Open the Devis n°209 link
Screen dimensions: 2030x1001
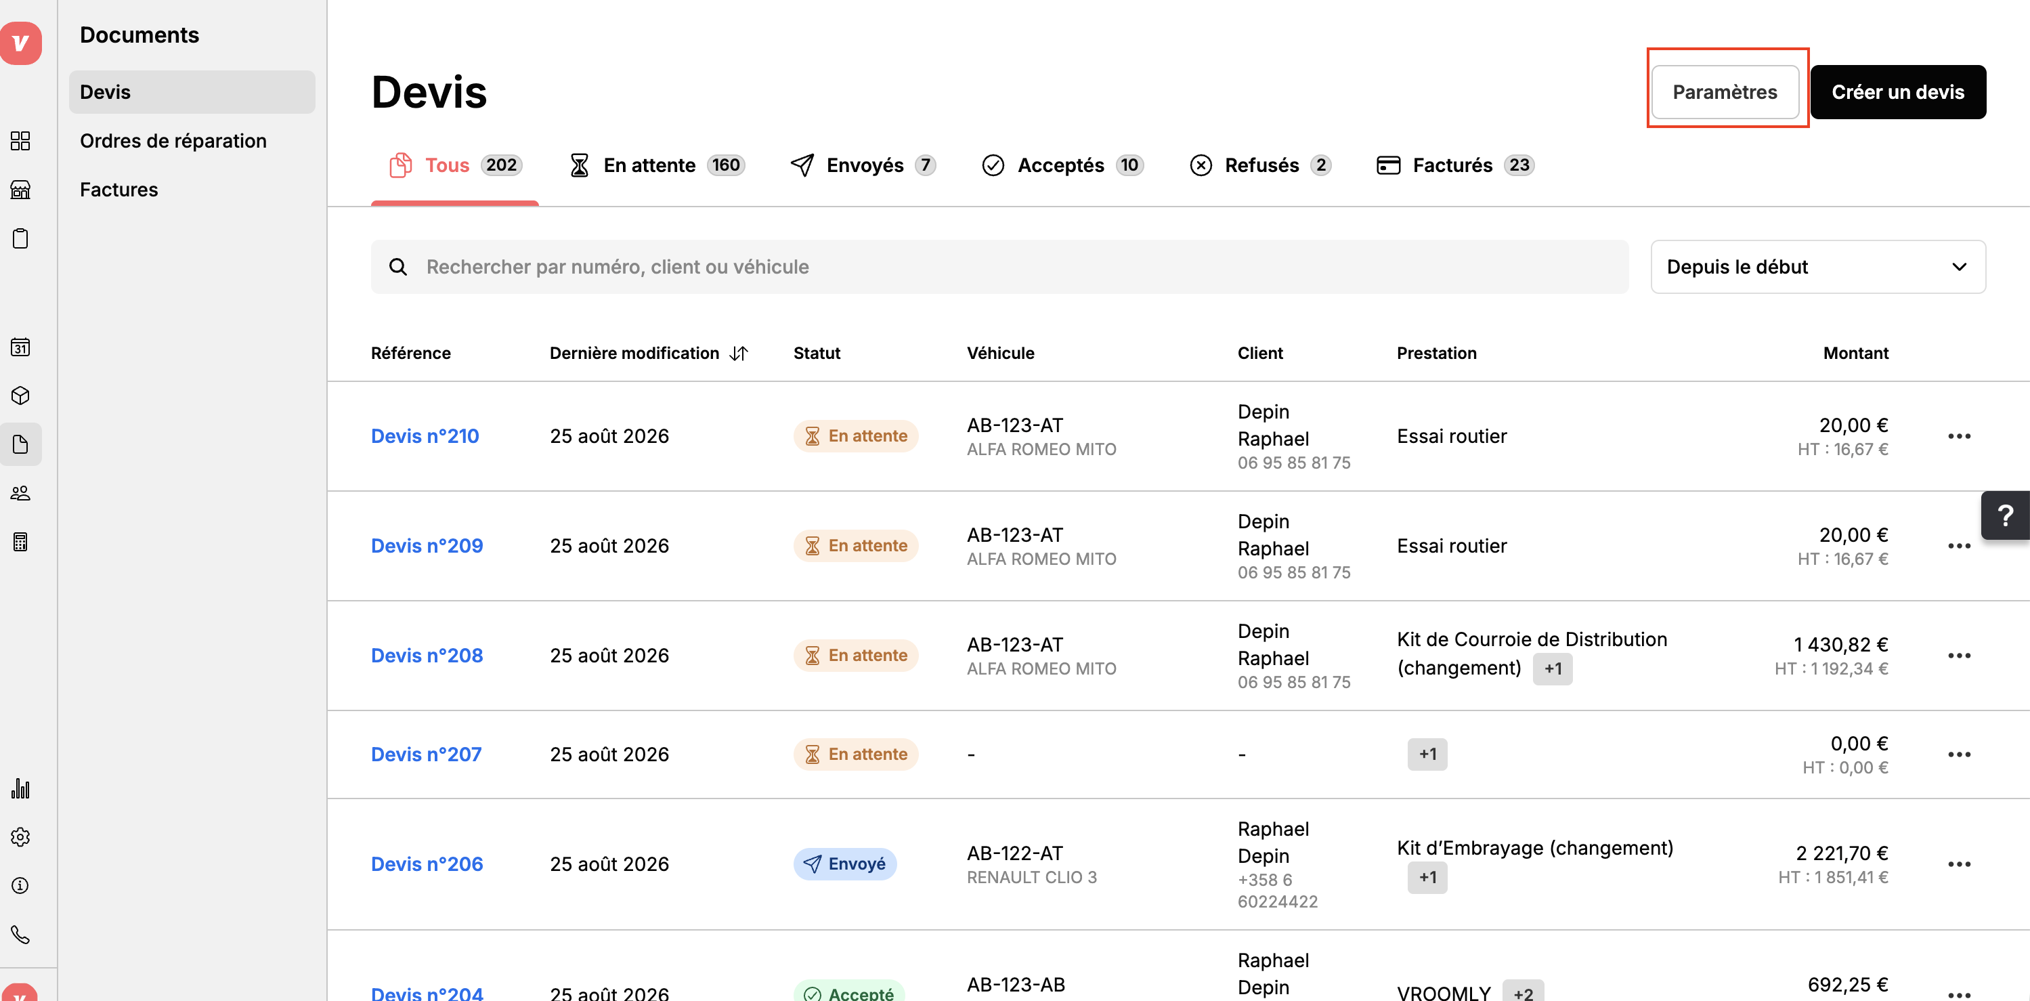click(427, 545)
